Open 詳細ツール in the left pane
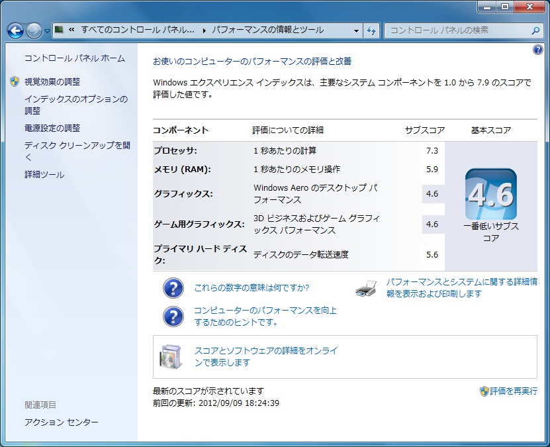The image size is (550, 447). [x=44, y=175]
